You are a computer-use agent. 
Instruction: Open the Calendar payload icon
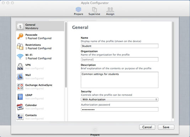[20, 107]
